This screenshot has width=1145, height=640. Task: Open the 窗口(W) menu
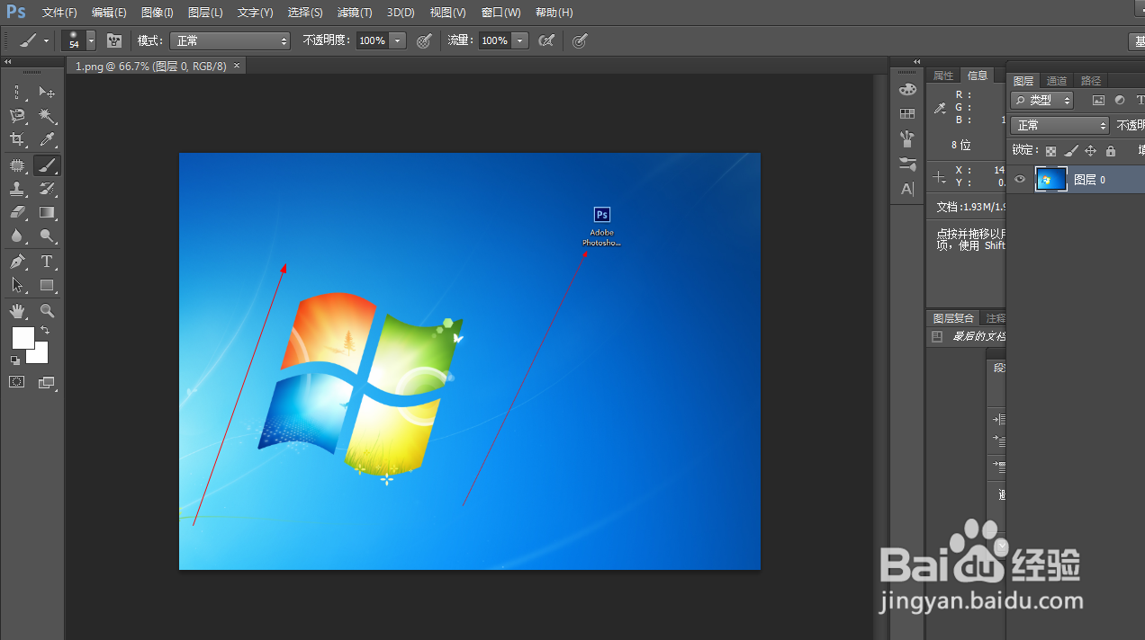click(x=501, y=13)
